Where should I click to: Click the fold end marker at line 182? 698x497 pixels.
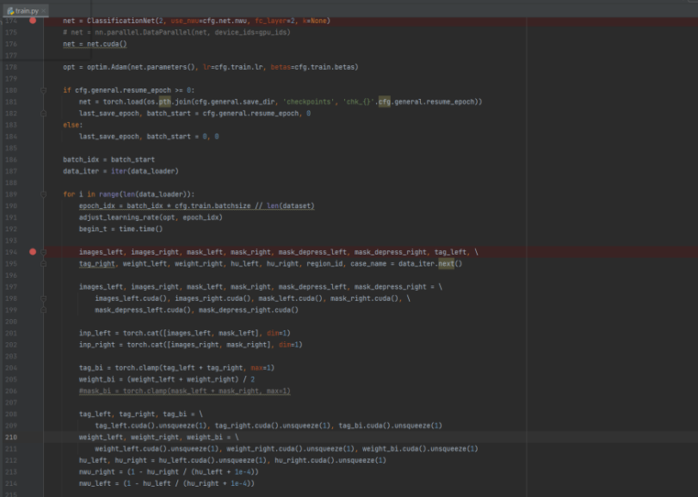(44, 114)
